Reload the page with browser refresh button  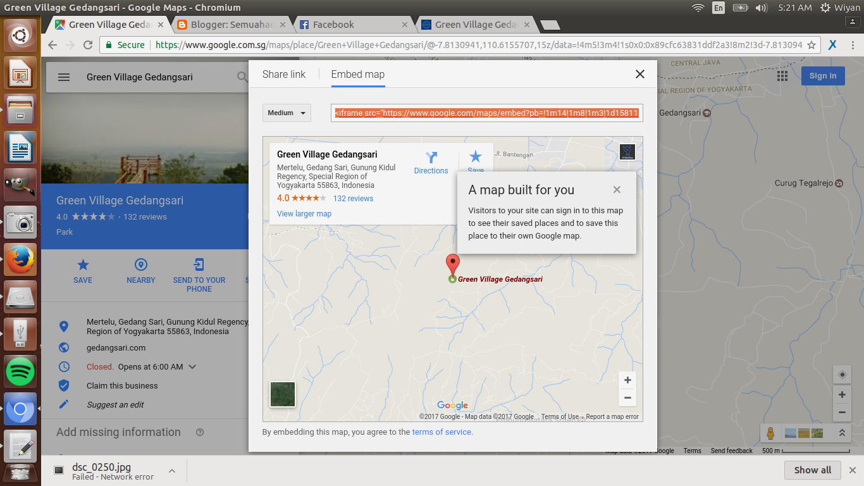click(x=88, y=45)
